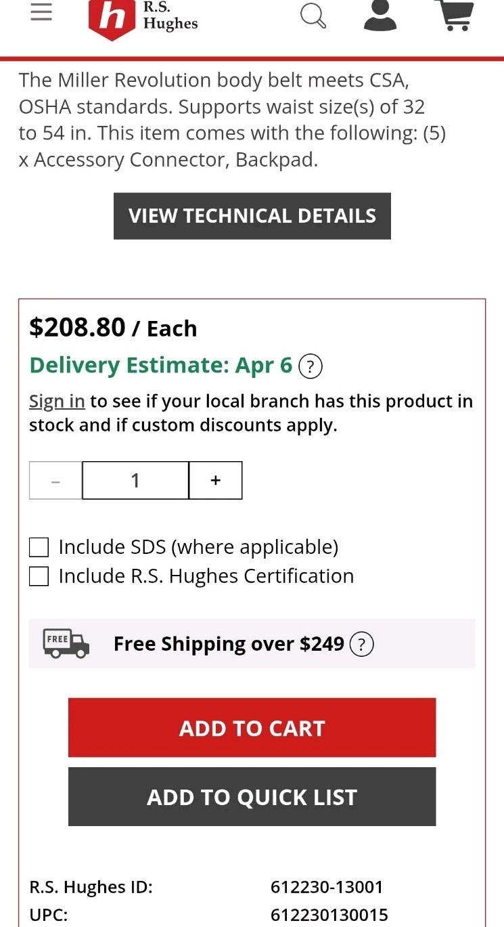Click the delivery estimate help icon
Viewport: 504px width, 927px height.
tap(310, 366)
